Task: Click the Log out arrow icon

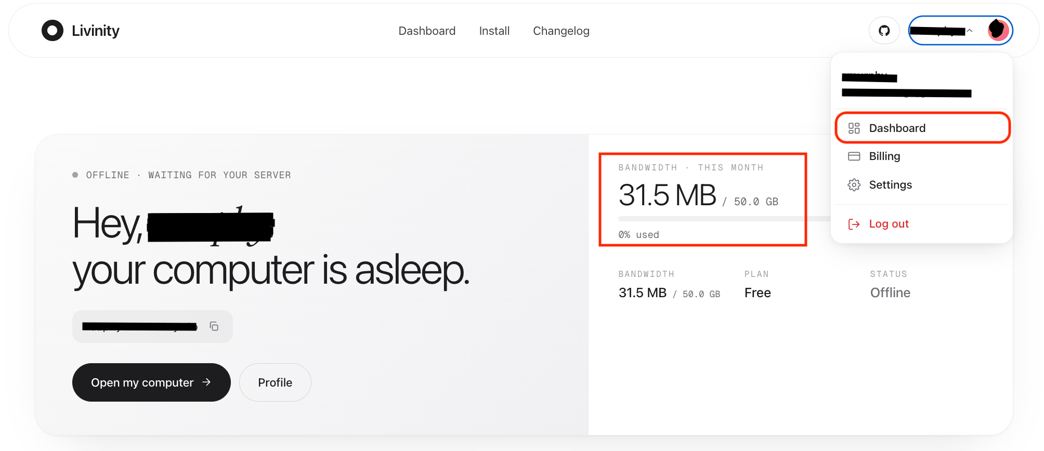Action: click(854, 224)
